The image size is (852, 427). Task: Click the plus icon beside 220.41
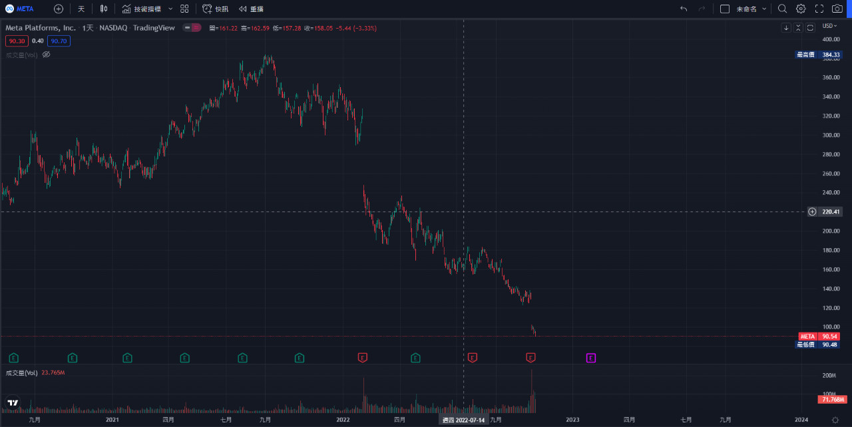click(x=812, y=212)
